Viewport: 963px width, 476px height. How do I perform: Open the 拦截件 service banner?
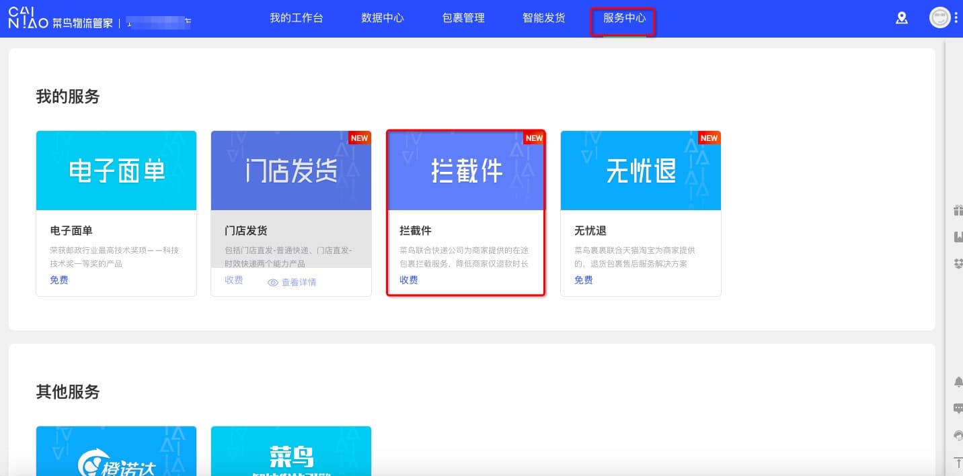(x=466, y=171)
